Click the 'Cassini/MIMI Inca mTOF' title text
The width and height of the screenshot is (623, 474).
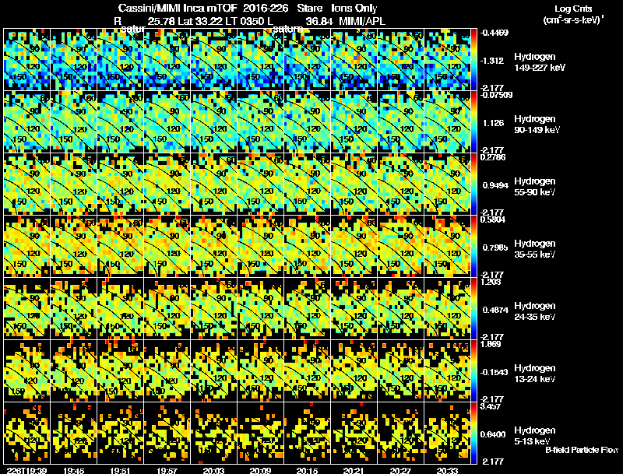178,9
